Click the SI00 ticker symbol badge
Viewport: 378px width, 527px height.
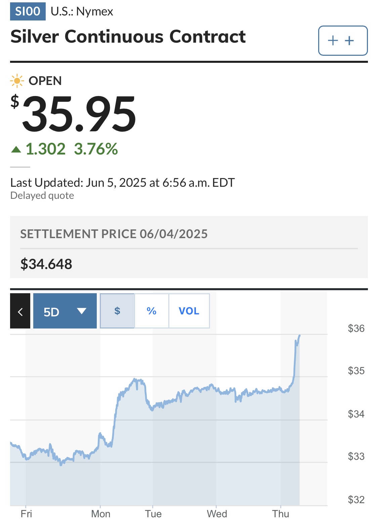tap(28, 11)
